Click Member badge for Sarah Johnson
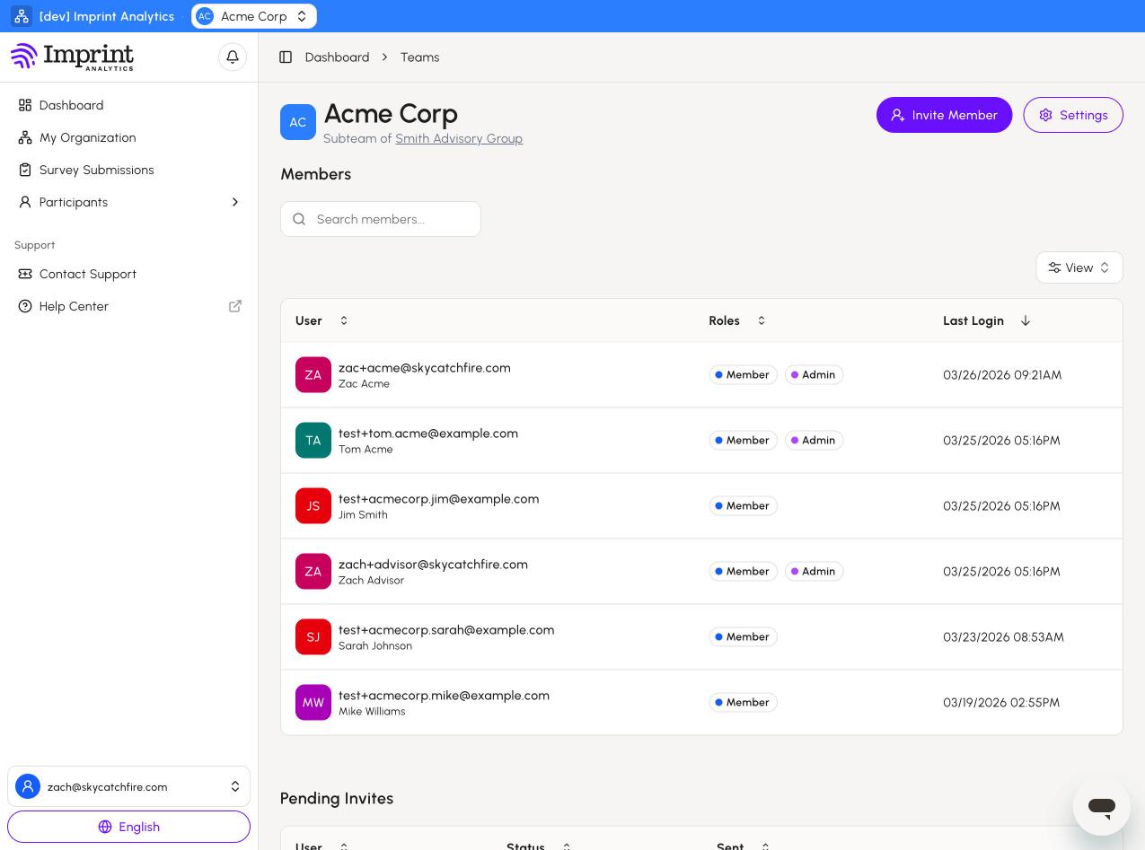 click(x=743, y=637)
